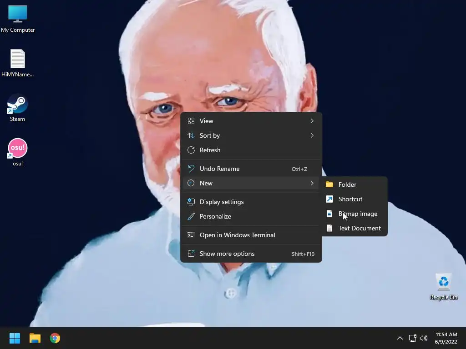Click the New row's submenu arrow
466x349 pixels.
(312, 183)
